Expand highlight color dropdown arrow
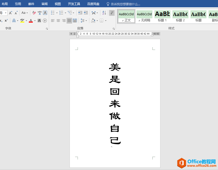The image size is (218, 170). pos(26,21)
